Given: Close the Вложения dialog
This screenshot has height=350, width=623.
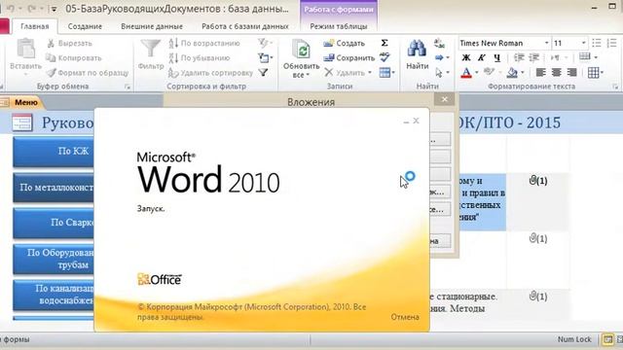Looking at the screenshot, I should [445, 99].
